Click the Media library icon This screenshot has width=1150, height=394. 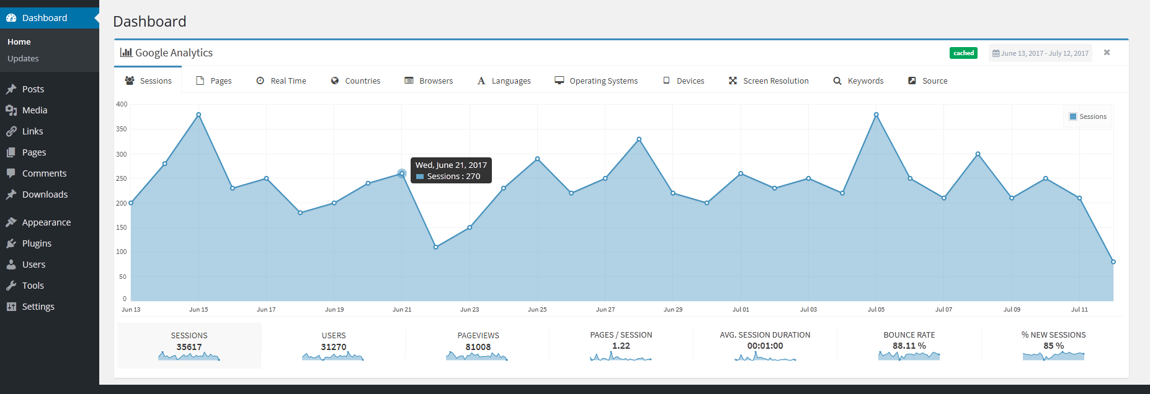point(11,110)
